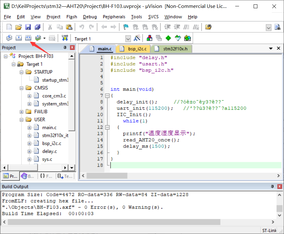The height and width of the screenshot is (234, 284).
Task: Open Options for Target magic wand icon
Action: [137, 38]
